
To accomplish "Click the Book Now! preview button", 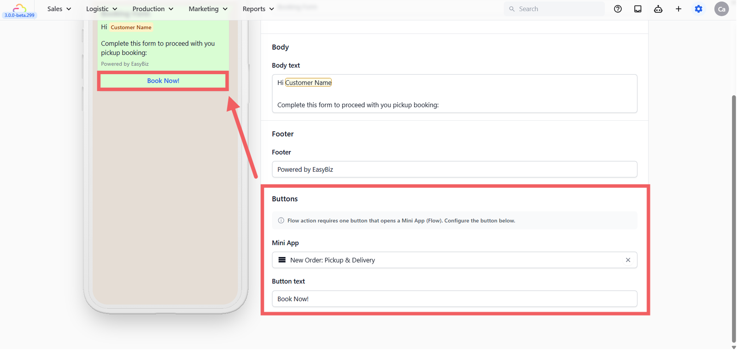I will [x=163, y=81].
